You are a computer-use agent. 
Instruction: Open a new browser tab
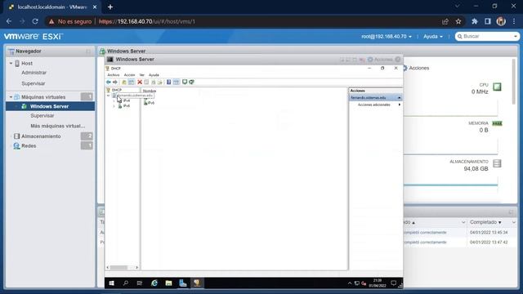click(110, 7)
